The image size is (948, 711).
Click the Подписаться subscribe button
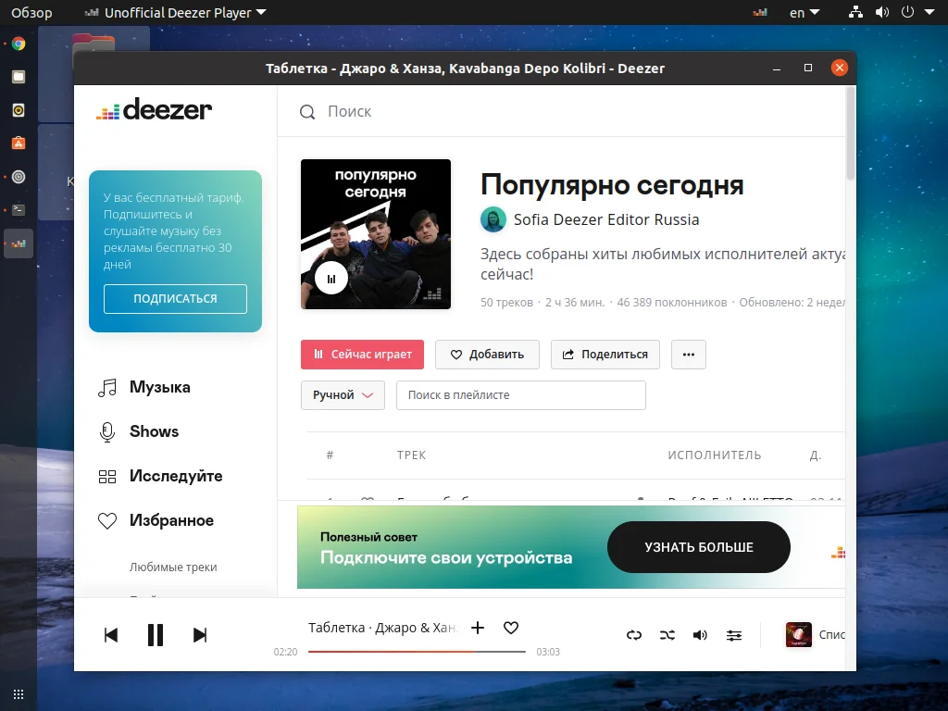click(x=175, y=299)
